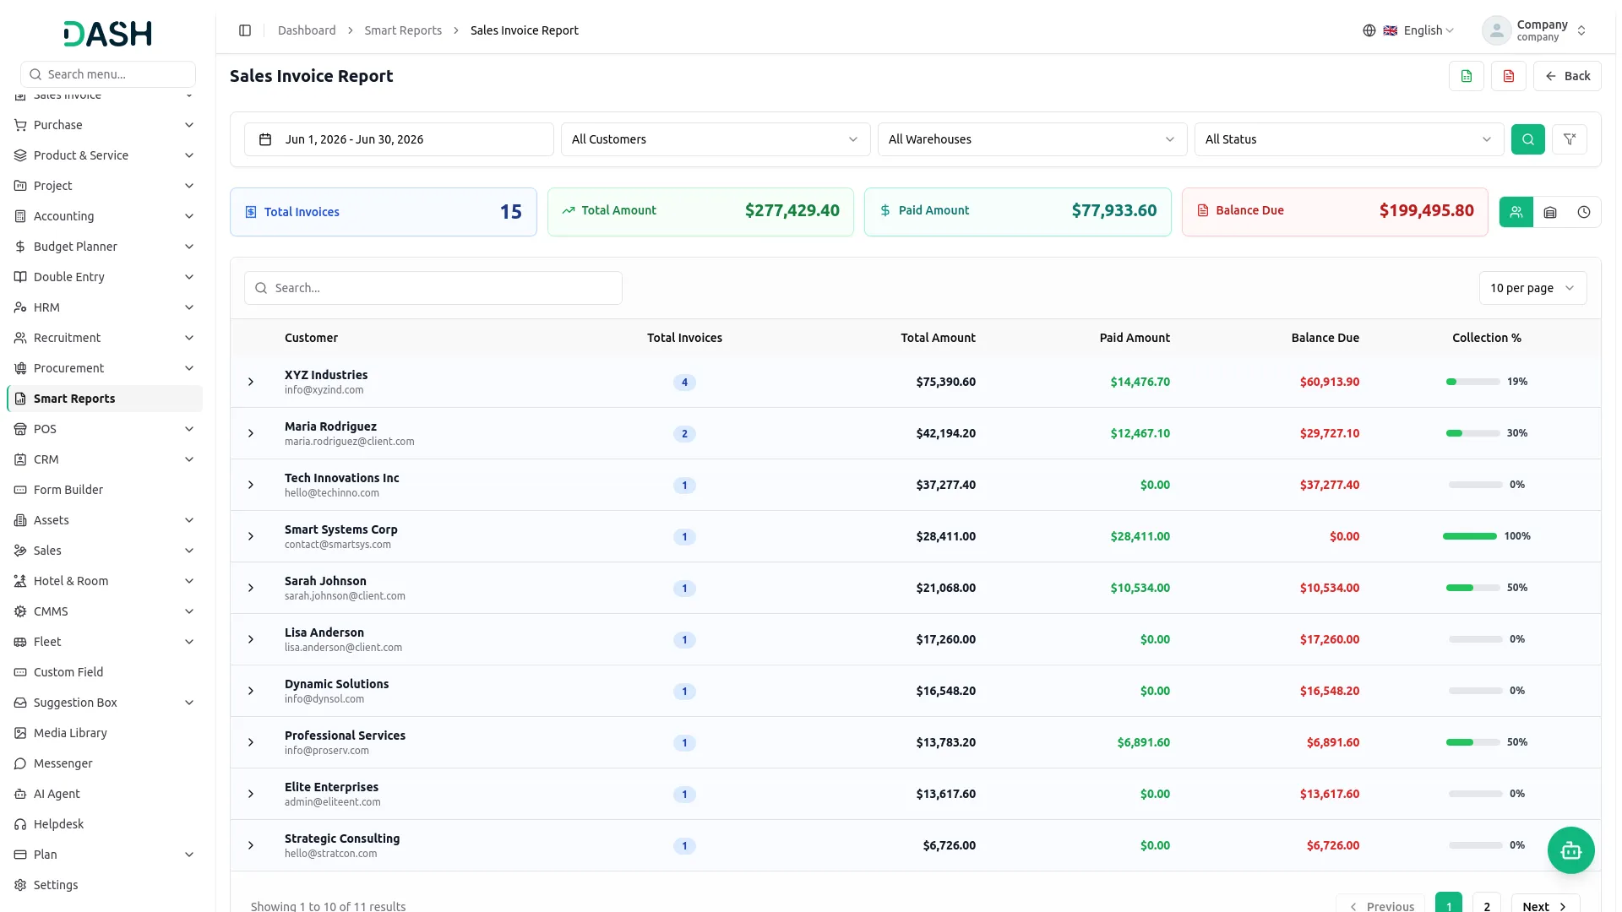The height and width of the screenshot is (912, 1622).
Task: Switch to warehouse view icon
Action: pos(1550,212)
